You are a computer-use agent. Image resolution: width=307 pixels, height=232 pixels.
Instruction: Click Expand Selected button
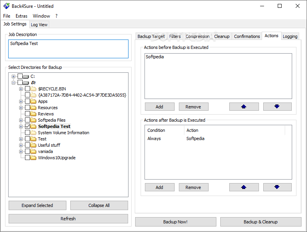click(37, 205)
